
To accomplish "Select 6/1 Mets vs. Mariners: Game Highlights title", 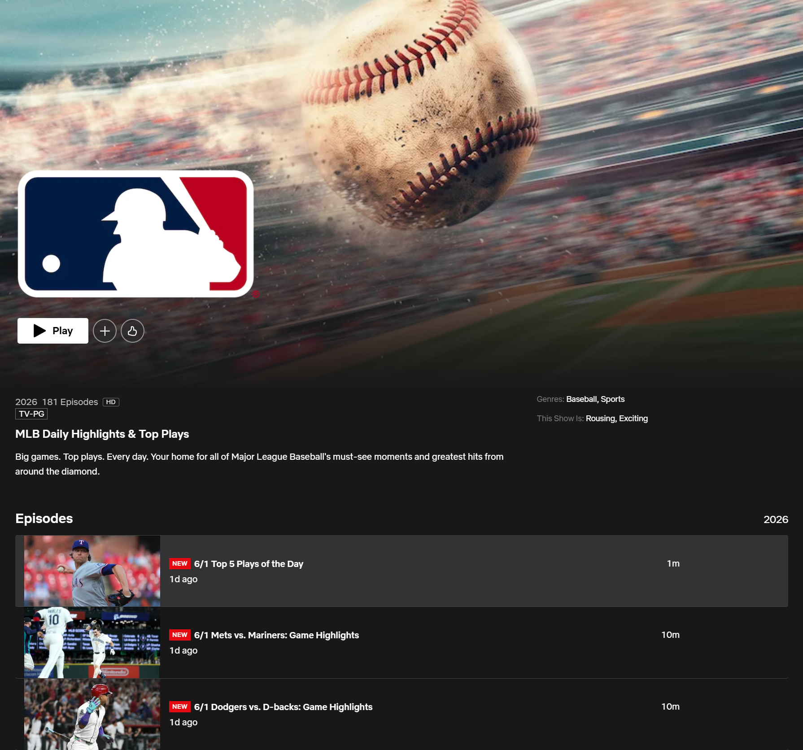I will 276,635.
